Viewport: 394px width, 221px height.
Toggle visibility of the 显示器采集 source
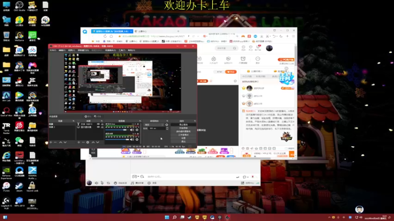[98, 127]
